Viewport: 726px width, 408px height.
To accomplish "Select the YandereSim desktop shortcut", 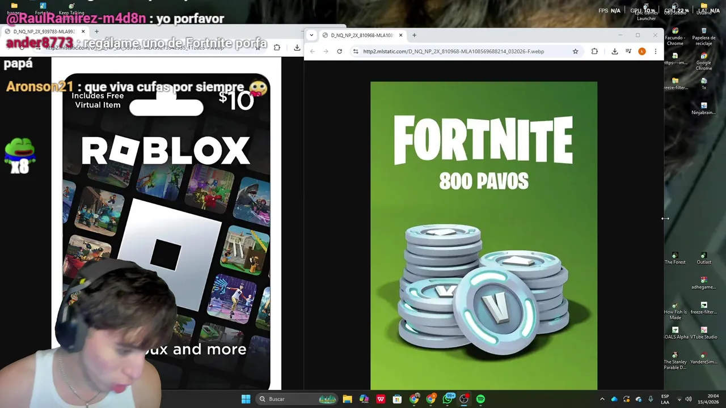I will pyautogui.click(x=704, y=358).
